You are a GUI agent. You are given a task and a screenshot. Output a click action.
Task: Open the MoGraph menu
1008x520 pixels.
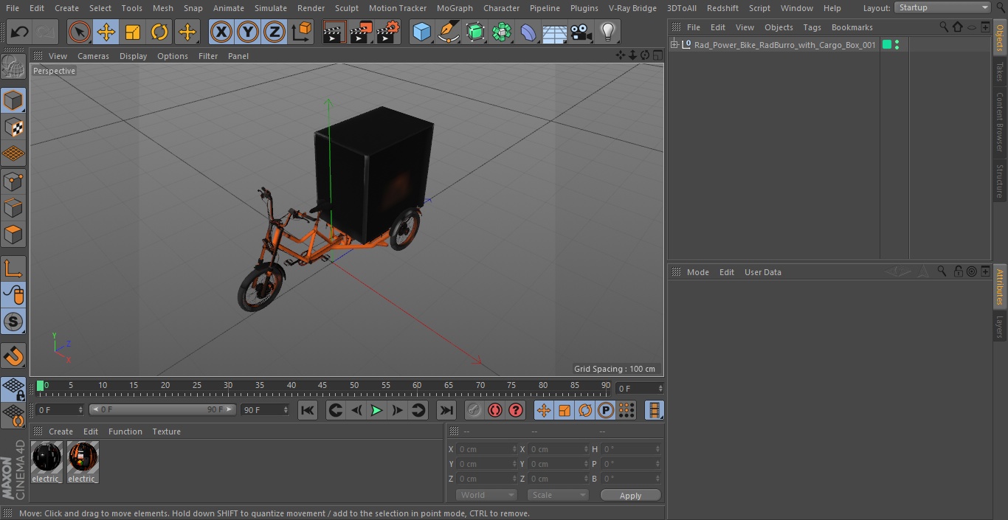[455, 8]
